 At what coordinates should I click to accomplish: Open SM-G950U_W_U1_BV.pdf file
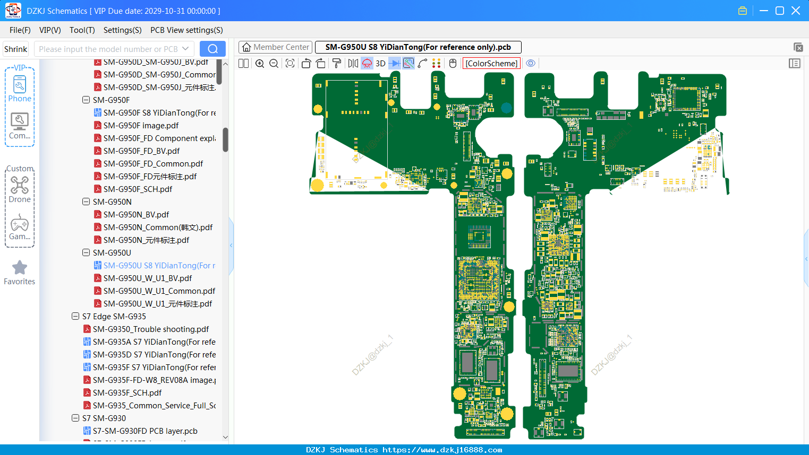pyautogui.click(x=148, y=278)
